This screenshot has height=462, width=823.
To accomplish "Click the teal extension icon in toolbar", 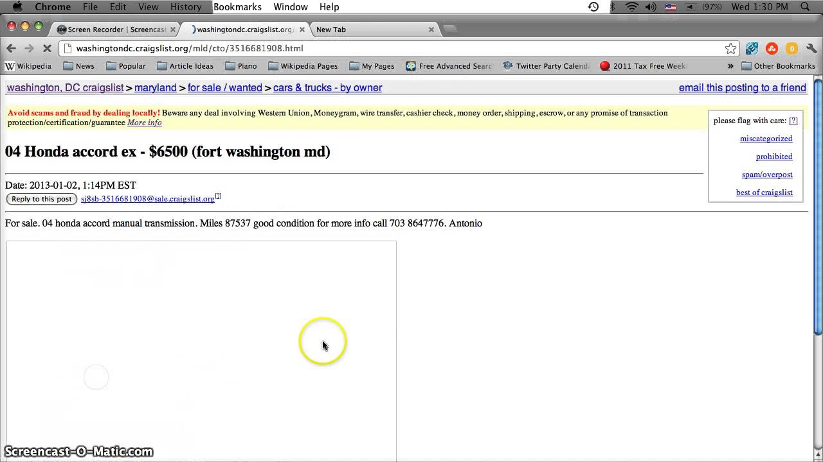I will point(752,49).
